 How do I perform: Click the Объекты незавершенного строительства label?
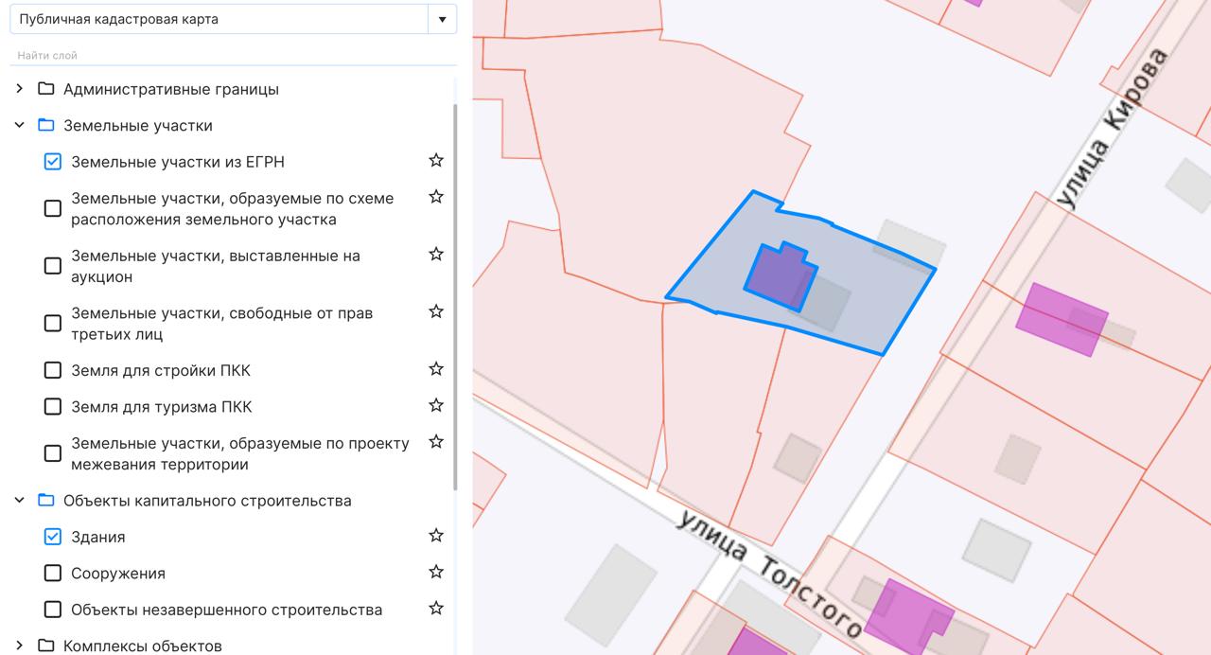pos(226,610)
